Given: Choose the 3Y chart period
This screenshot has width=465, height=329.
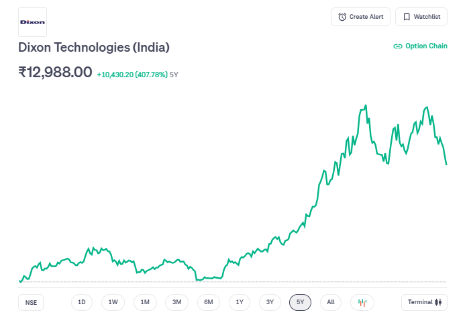Looking at the screenshot, I should [270, 302].
